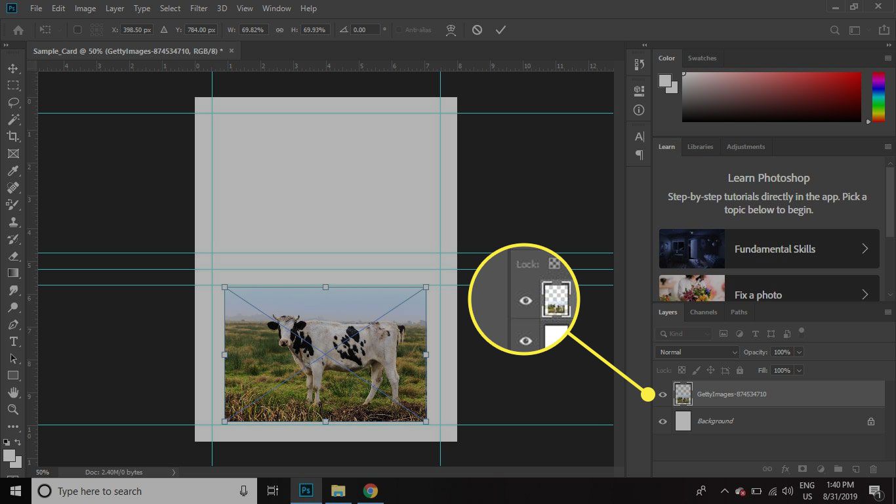Cancel the transform in options bar
The height and width of the screenshot is (504, 896).
coord(477,30)
